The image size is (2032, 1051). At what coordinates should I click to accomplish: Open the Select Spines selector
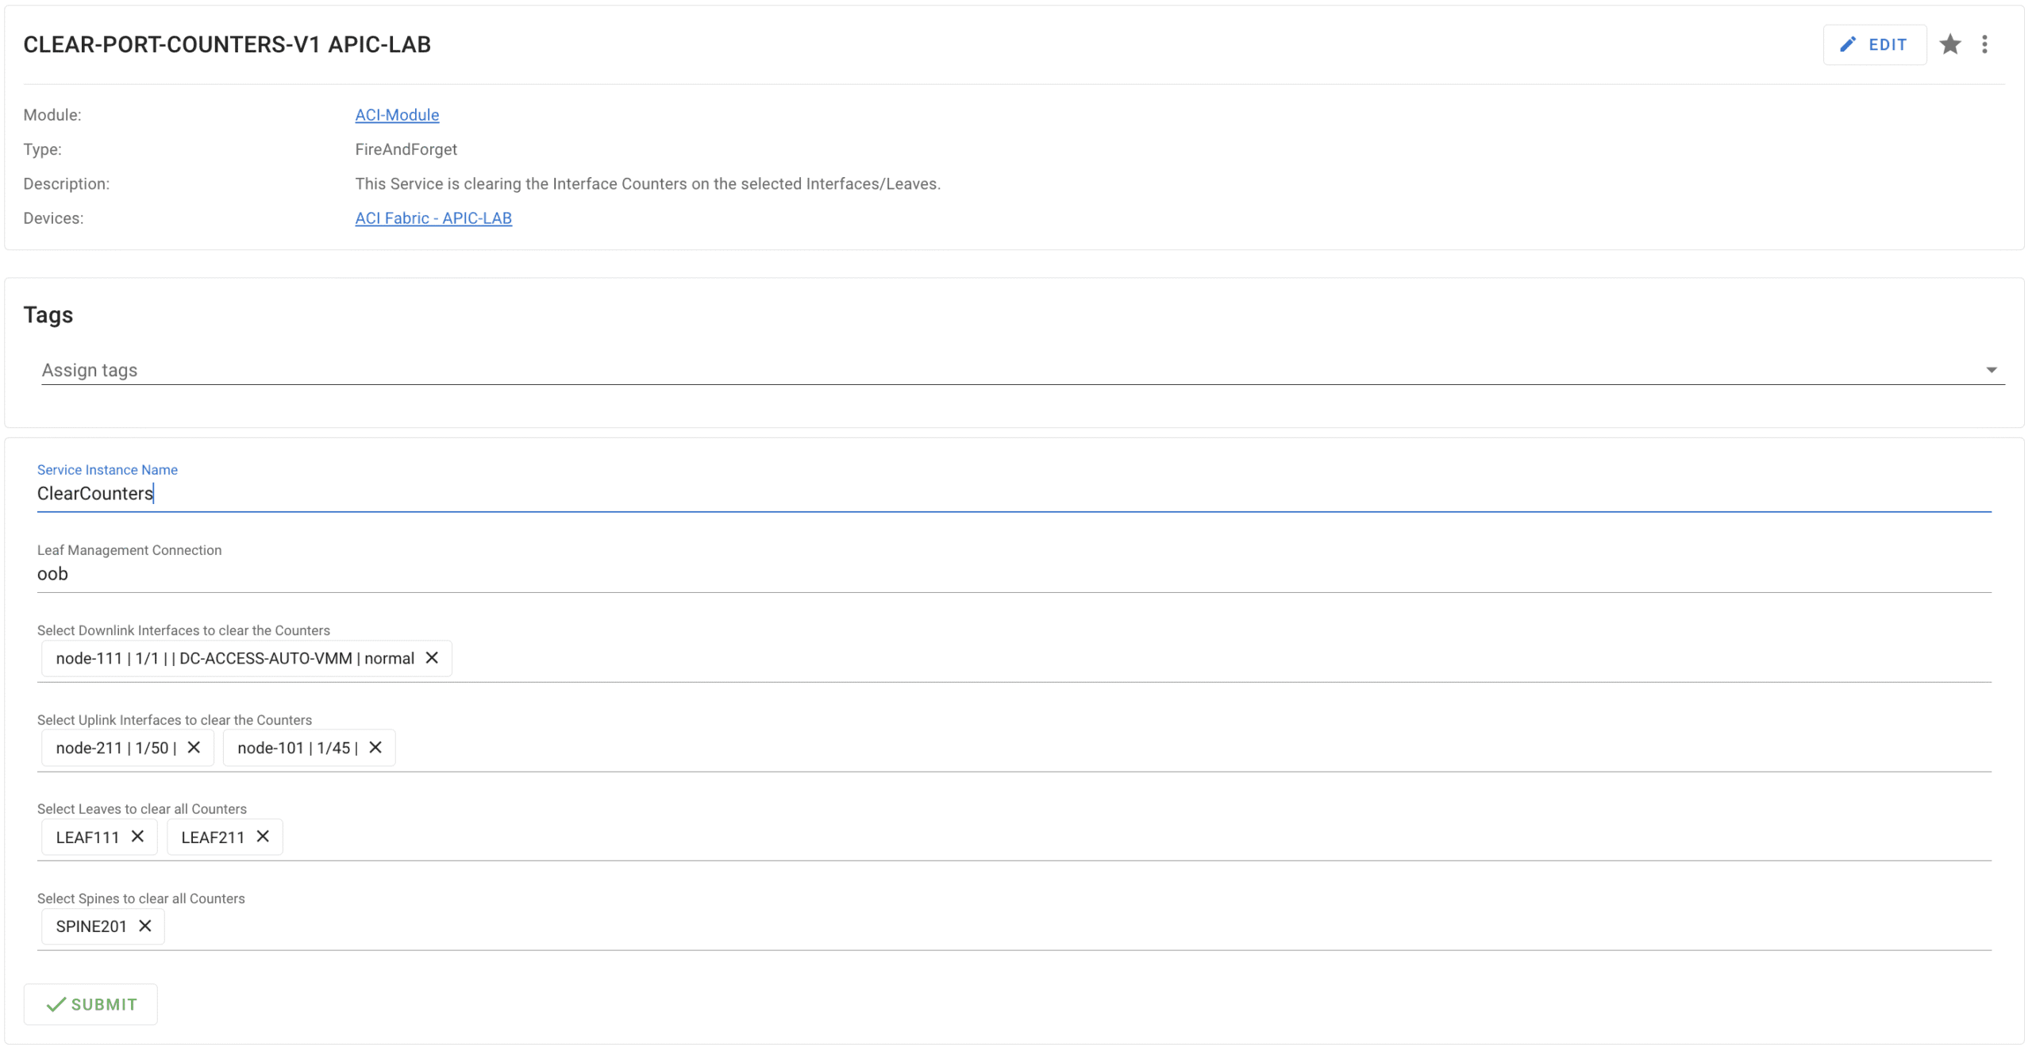click(1111, 927)
